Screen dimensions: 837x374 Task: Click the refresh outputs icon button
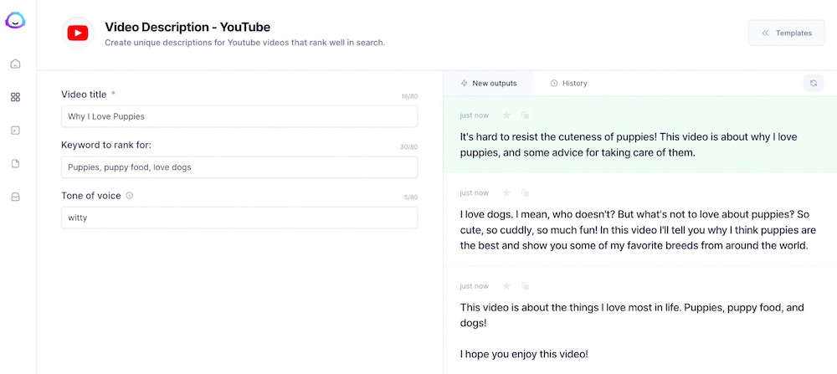click(x=813, y=83)
